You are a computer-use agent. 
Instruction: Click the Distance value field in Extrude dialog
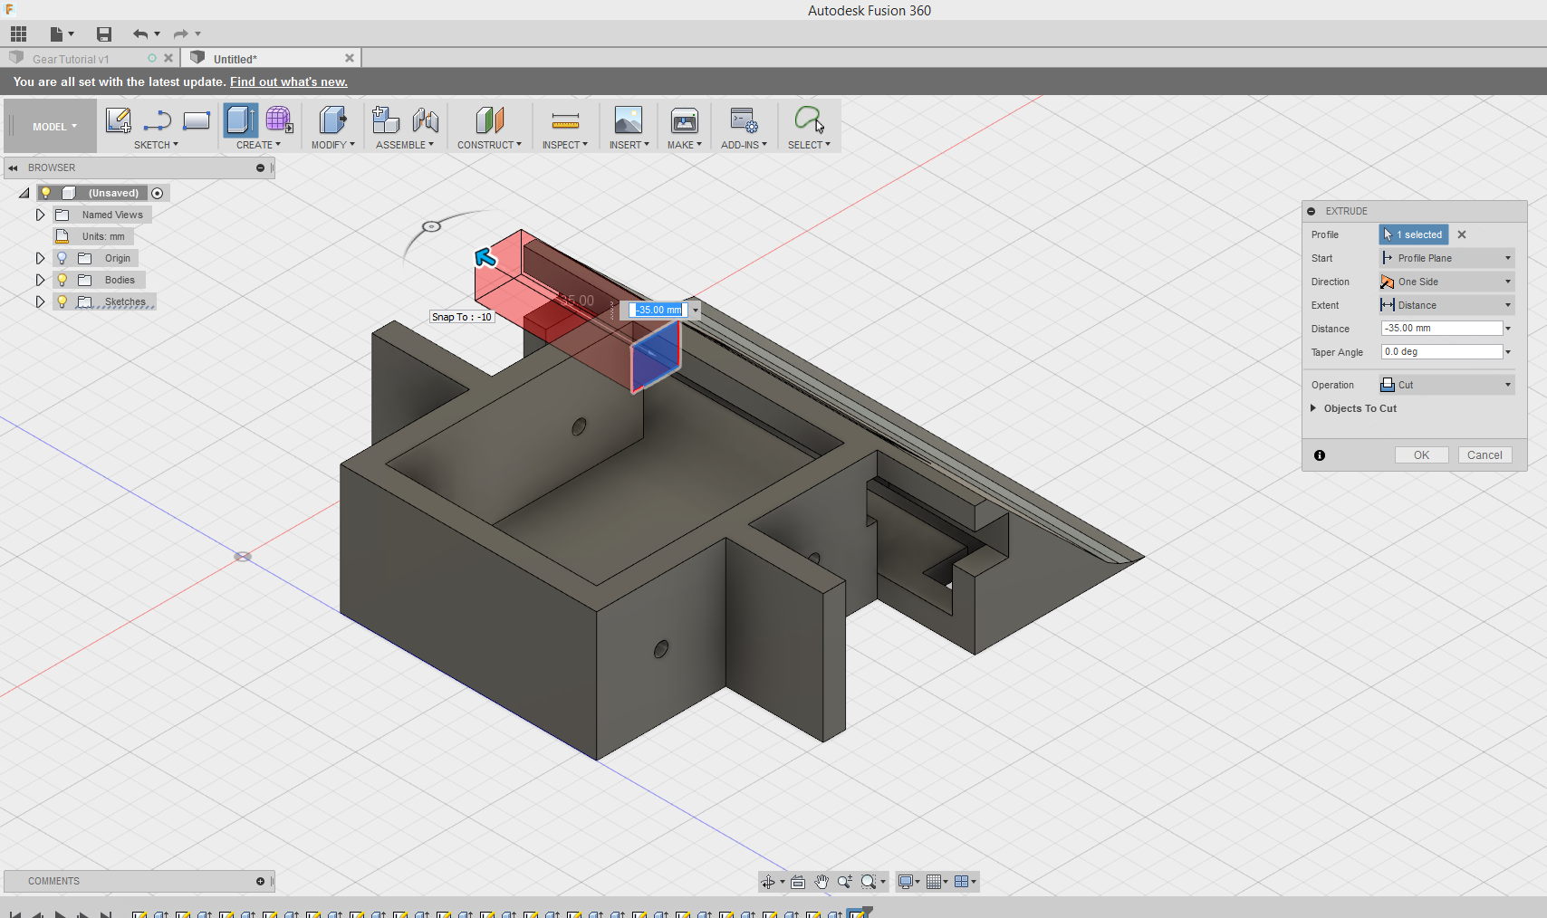[x=1440, y=328]
